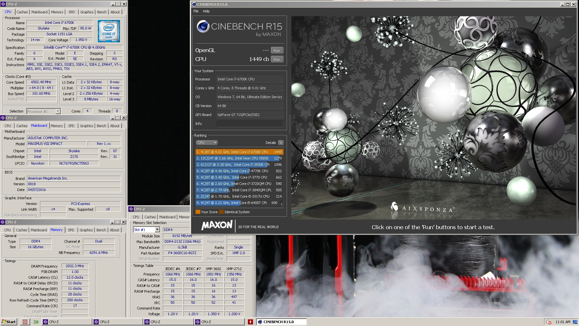The image size is (579, 326).
Task: Click the motherboard model MAXIMUS VIII IMPACT
Action: click(57, 144)
